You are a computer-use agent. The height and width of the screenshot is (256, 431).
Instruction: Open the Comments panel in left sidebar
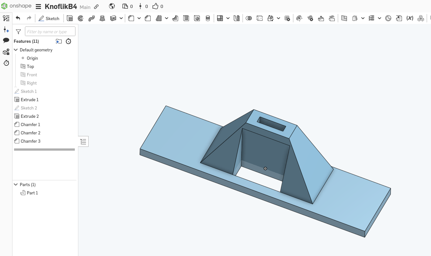pyautogui.click(x=6, y=41)
